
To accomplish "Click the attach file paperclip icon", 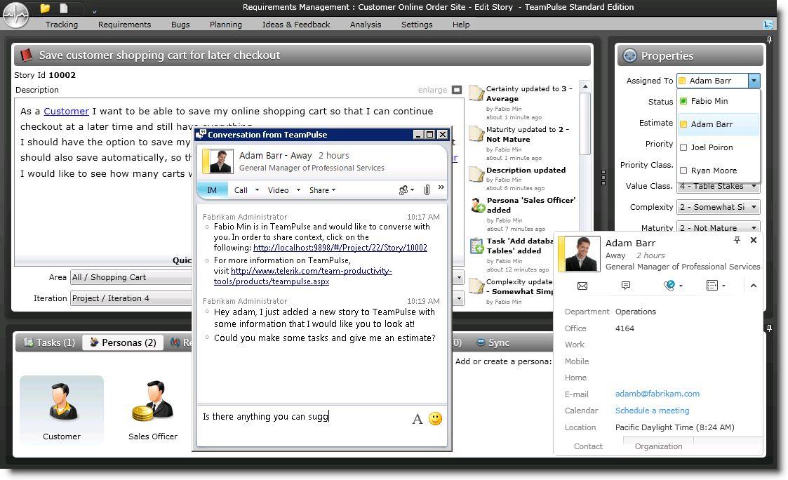I will [426, 190].
